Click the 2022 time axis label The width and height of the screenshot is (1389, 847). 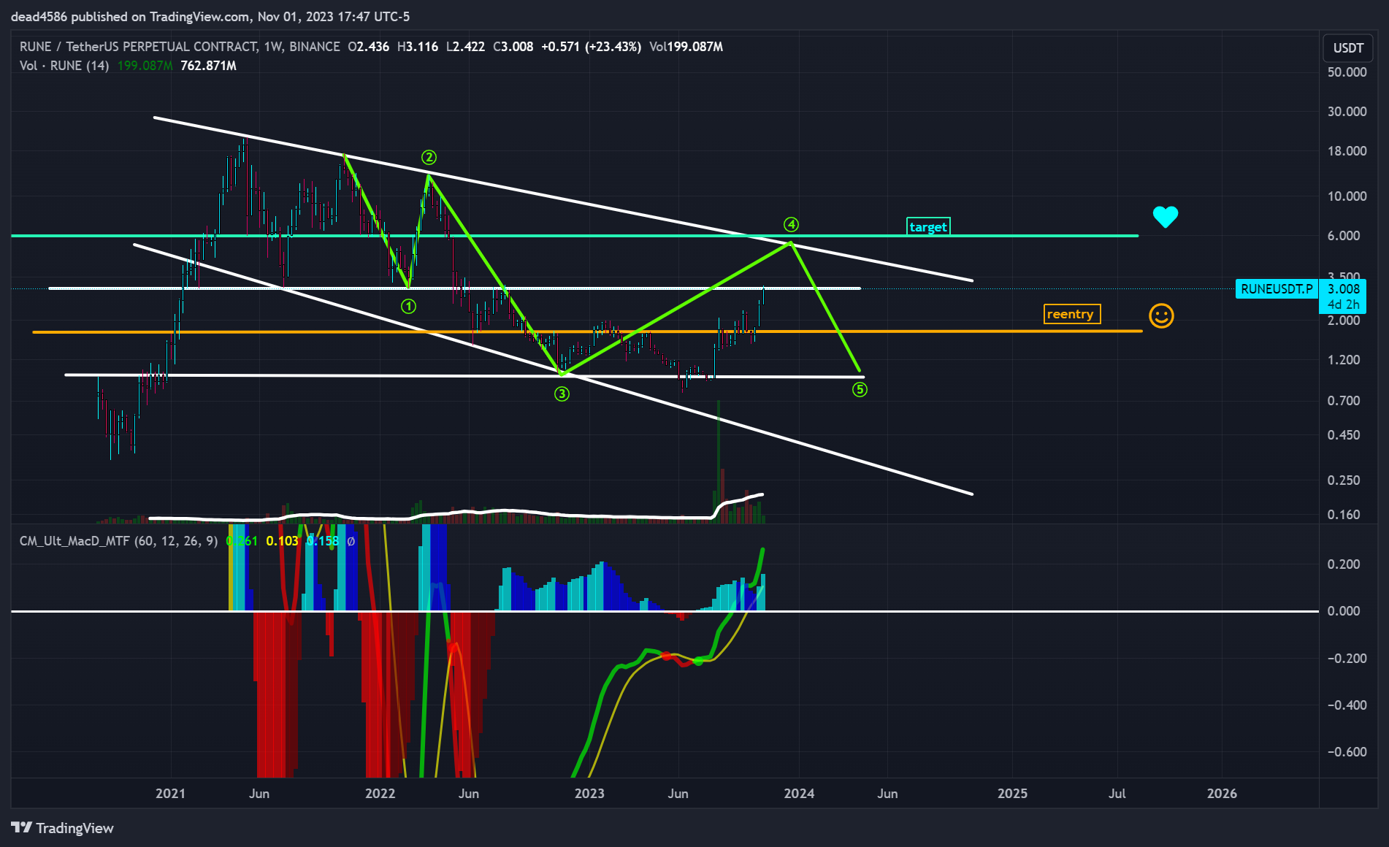380,794
